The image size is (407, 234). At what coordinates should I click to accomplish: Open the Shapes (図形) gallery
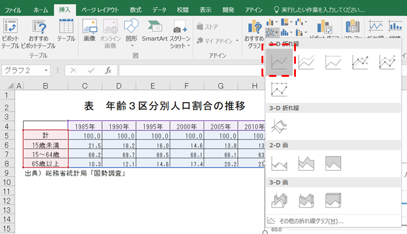[x=132, y=33]
